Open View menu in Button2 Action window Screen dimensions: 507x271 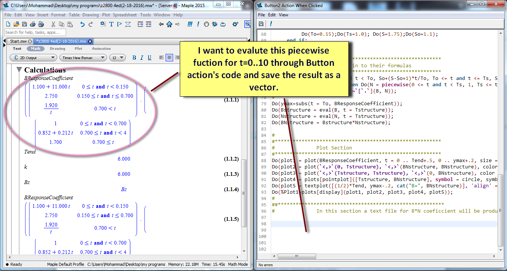click(x=283, y=15)
